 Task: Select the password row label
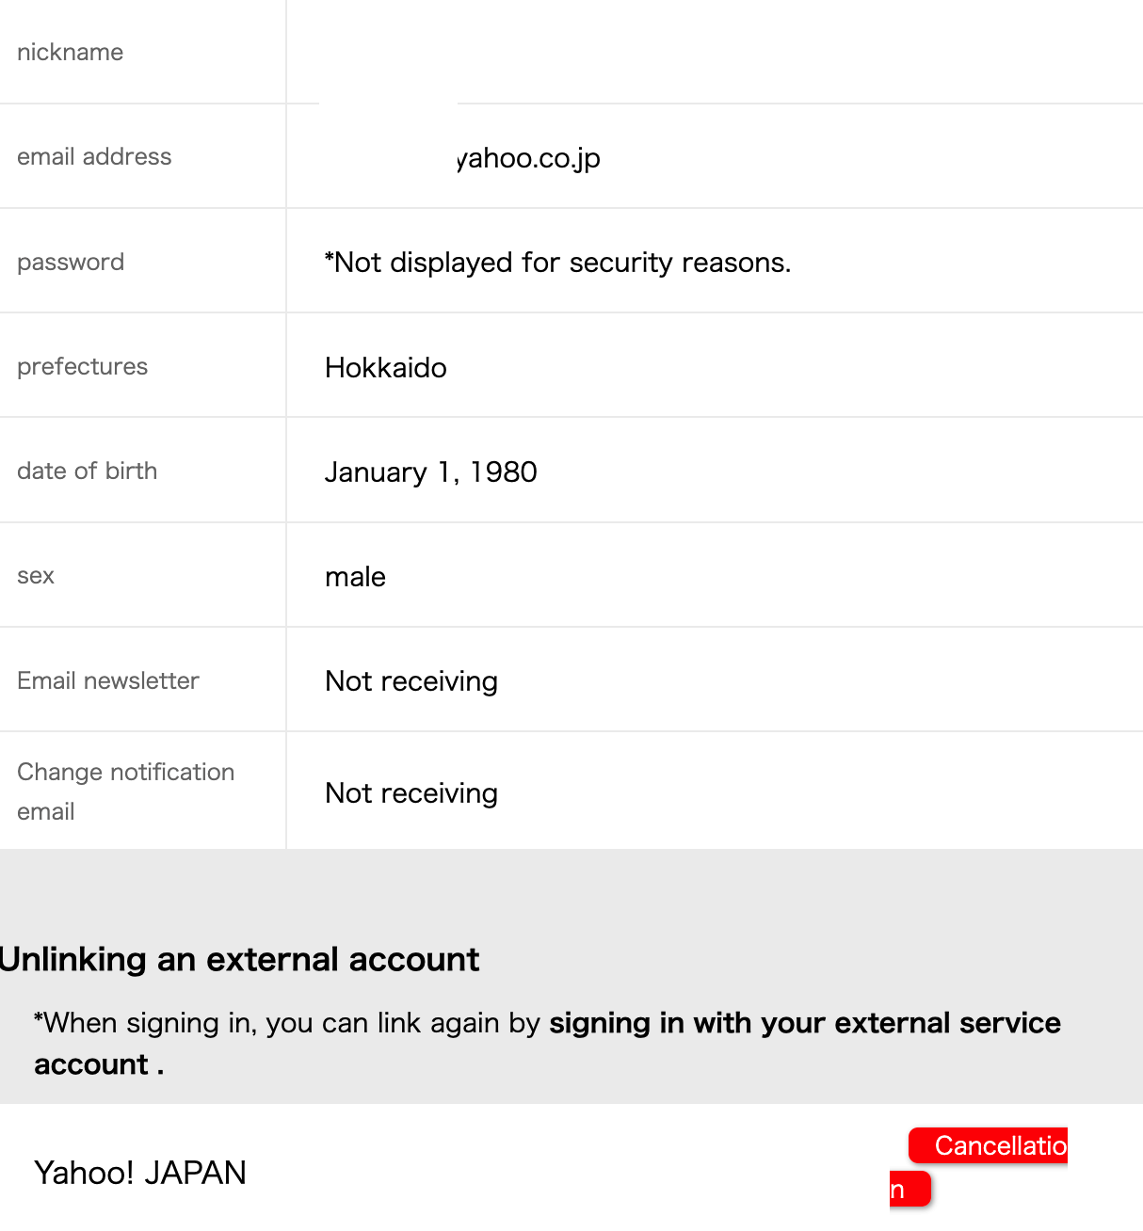(71, 262)
